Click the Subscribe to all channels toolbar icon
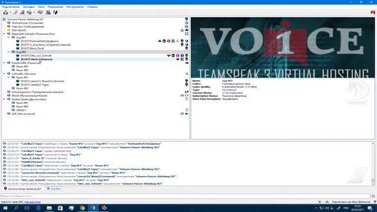The height and width of the screenshot is (212, 377). click(x=22, y=12)
